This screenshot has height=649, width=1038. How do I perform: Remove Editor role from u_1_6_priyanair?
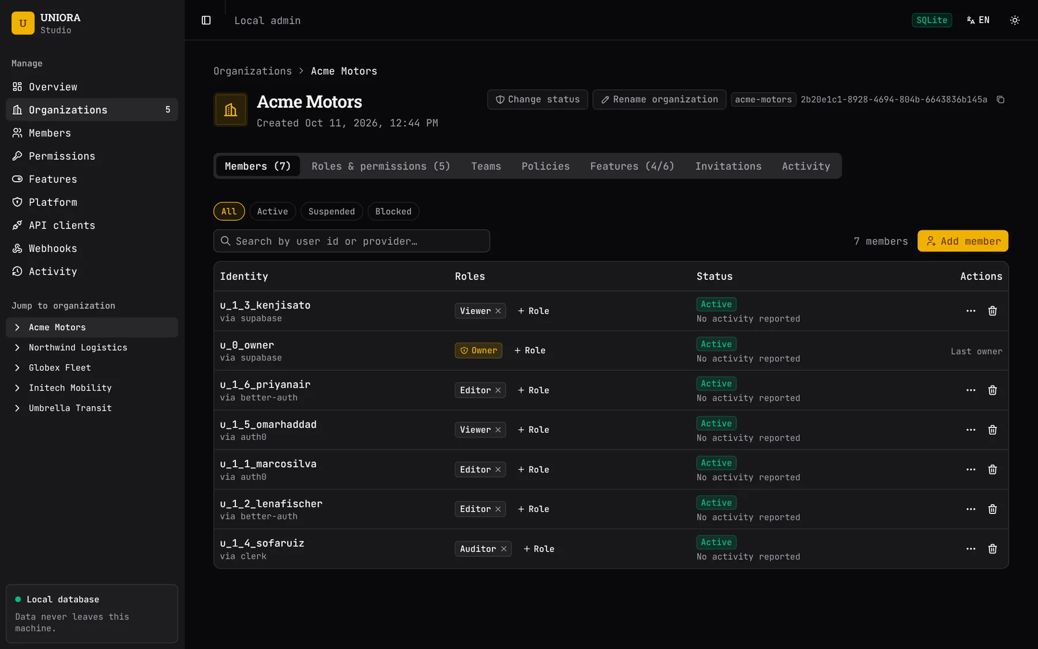click(498, 391)
